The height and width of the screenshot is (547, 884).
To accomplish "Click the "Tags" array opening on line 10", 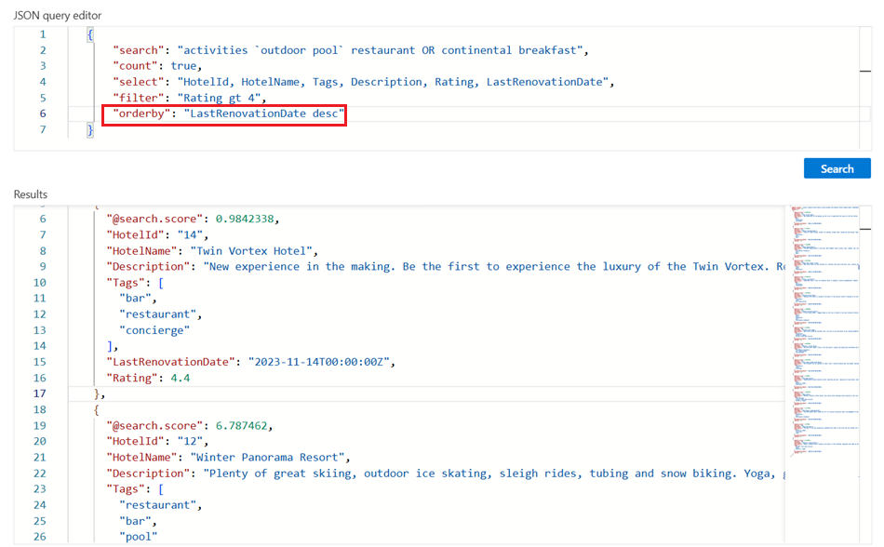I will [134, 282].
